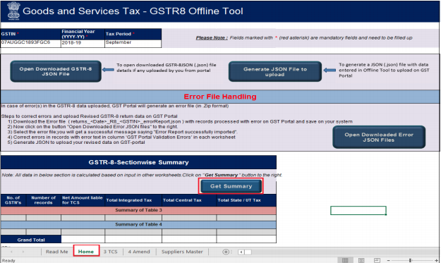Click the New sheet plus icon
This screenshot has width=441, height=263.
(226, 252)
